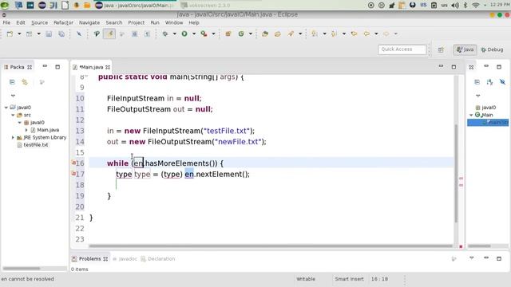This screenshot has height=287, width=511.
Task: Open the Navigate menu
Action: pos(89,23)
